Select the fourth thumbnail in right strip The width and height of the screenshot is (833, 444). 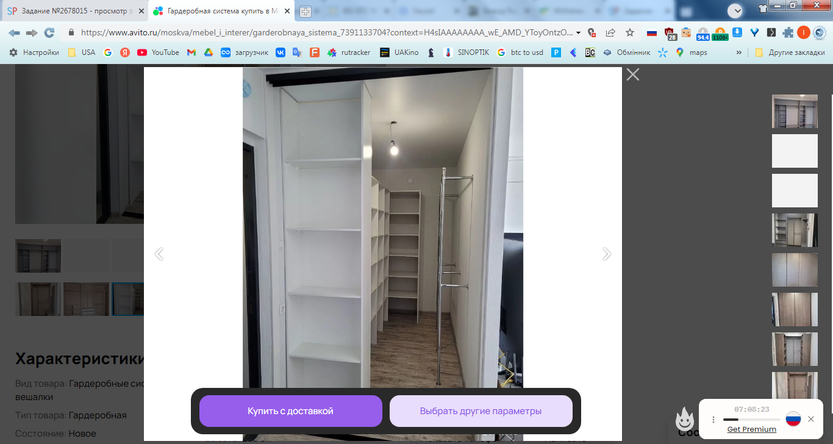[795, 230]
